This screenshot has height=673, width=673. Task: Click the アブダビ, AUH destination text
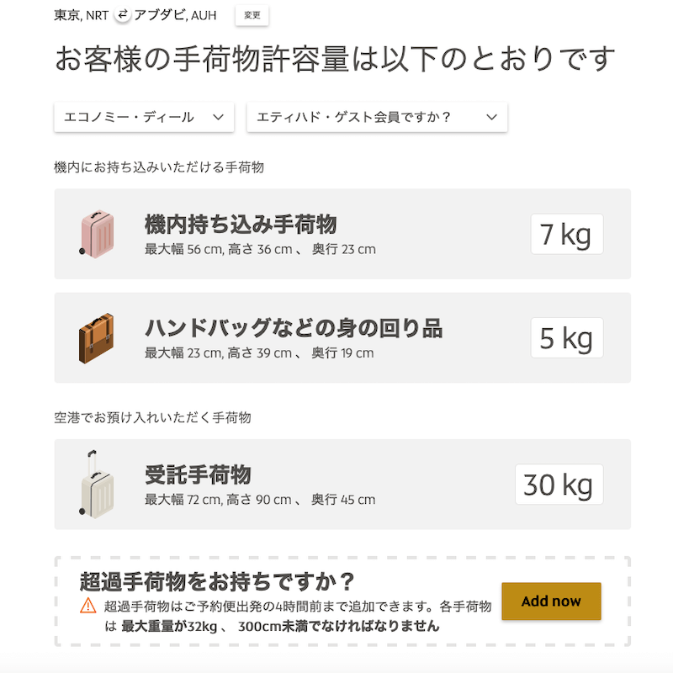click(x=169, y=15)
